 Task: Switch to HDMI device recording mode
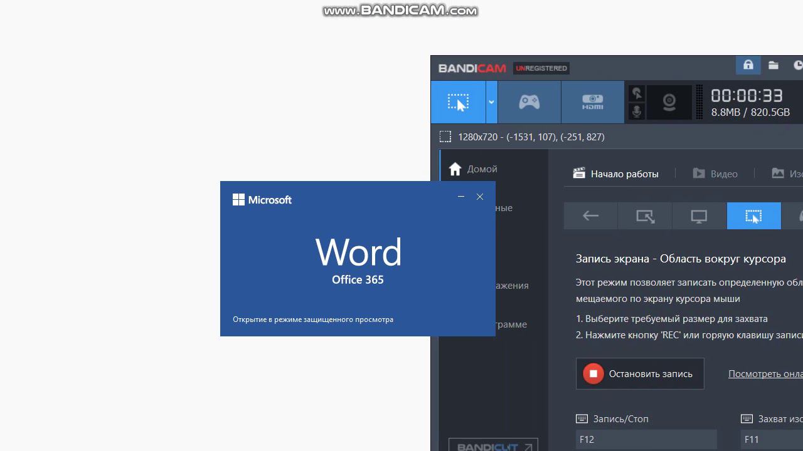coord(592,102)
